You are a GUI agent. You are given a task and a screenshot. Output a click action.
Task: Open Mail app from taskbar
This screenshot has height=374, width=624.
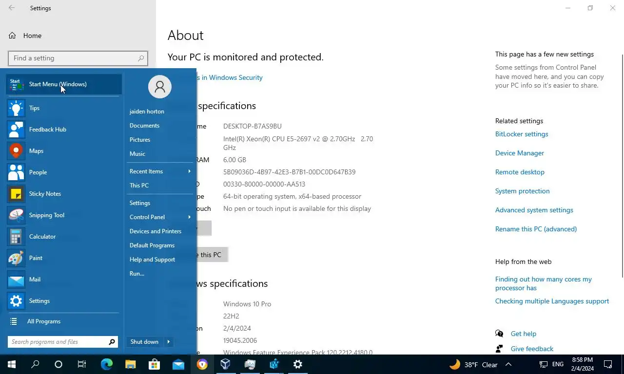pos(178,364)
